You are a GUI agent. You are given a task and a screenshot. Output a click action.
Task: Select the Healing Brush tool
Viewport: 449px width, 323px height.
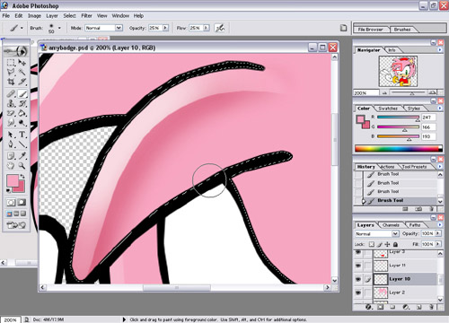click(x=11, y=94)
